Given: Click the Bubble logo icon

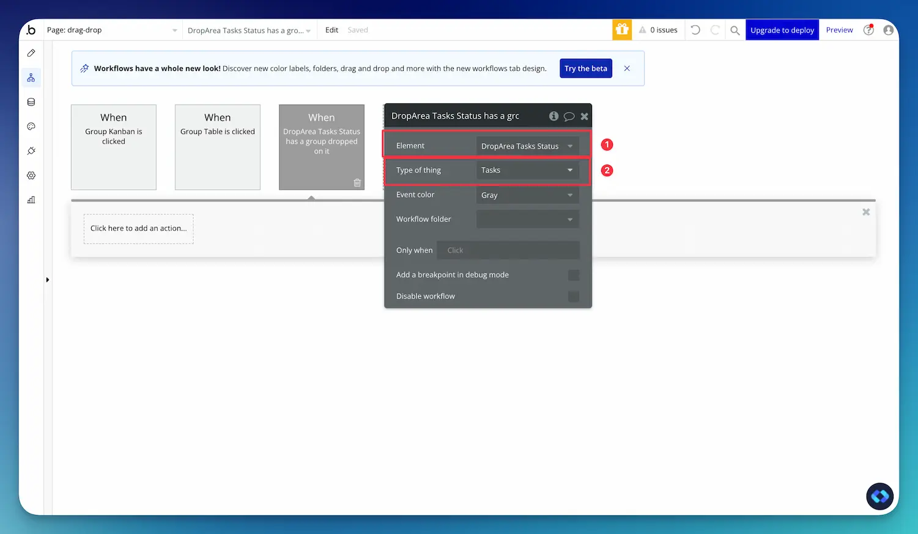Looking at the screenshot, I should 31,30.
